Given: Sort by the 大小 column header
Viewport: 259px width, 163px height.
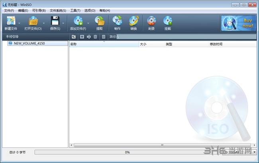Looking at the screenshot, I should (x=152, y=44).
